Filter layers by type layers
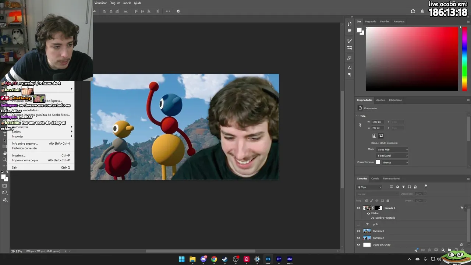The width and height of the screenshot is (471, 265). point(403,187)
